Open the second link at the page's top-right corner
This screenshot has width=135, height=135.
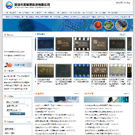coord(127,3)
